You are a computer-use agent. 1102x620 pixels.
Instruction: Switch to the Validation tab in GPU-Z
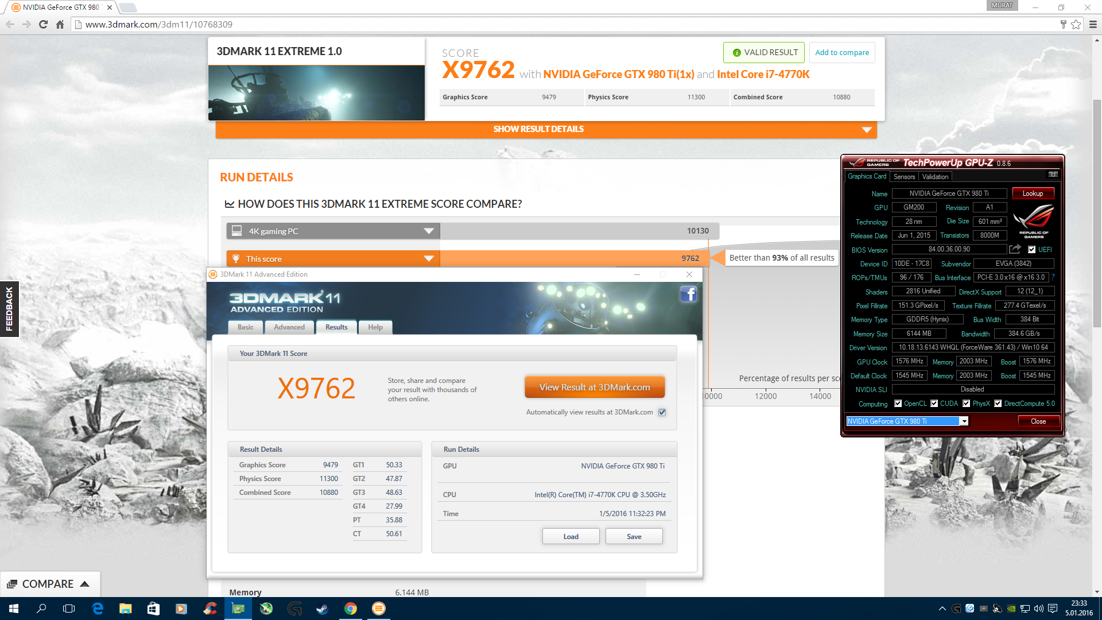(935, 177)
